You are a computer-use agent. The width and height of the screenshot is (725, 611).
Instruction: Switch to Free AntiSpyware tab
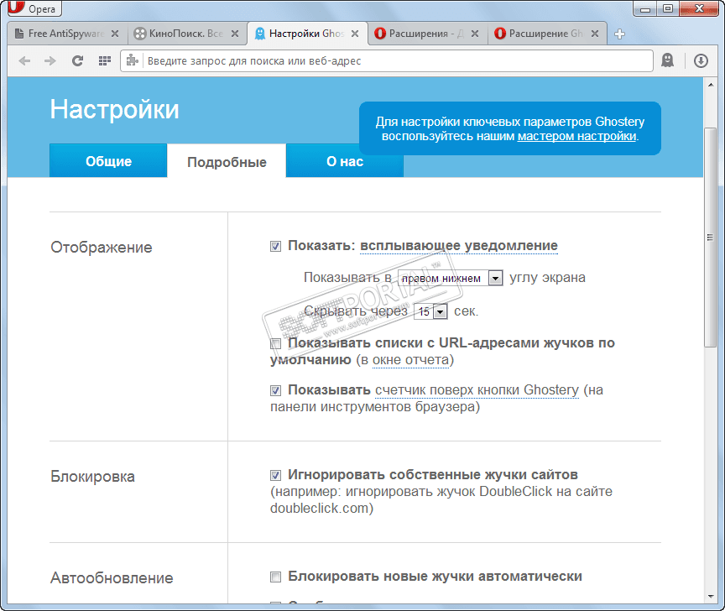[x=66, y=34]
